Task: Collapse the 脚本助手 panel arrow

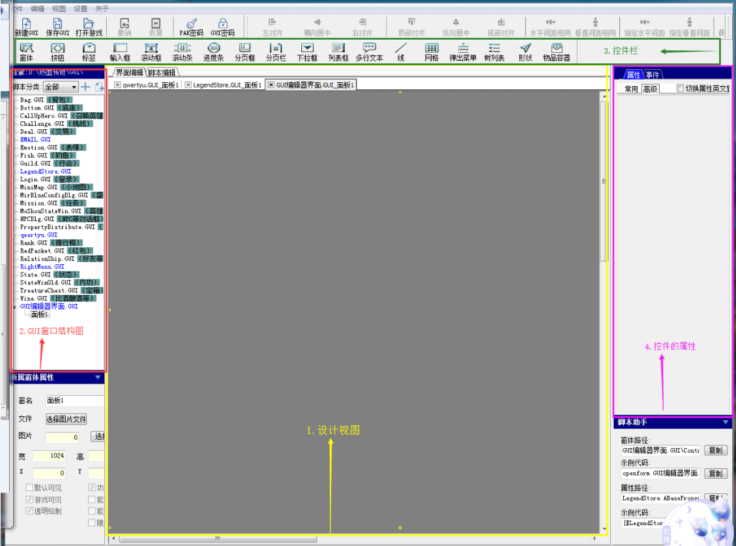Action: point(726,423)
